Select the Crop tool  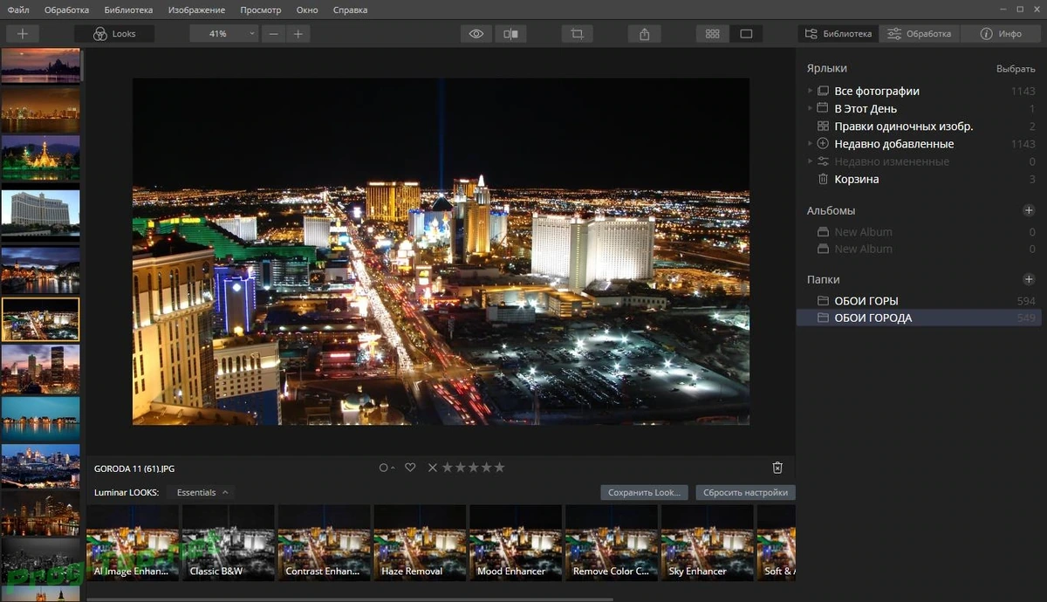click(x=577, y=34)
